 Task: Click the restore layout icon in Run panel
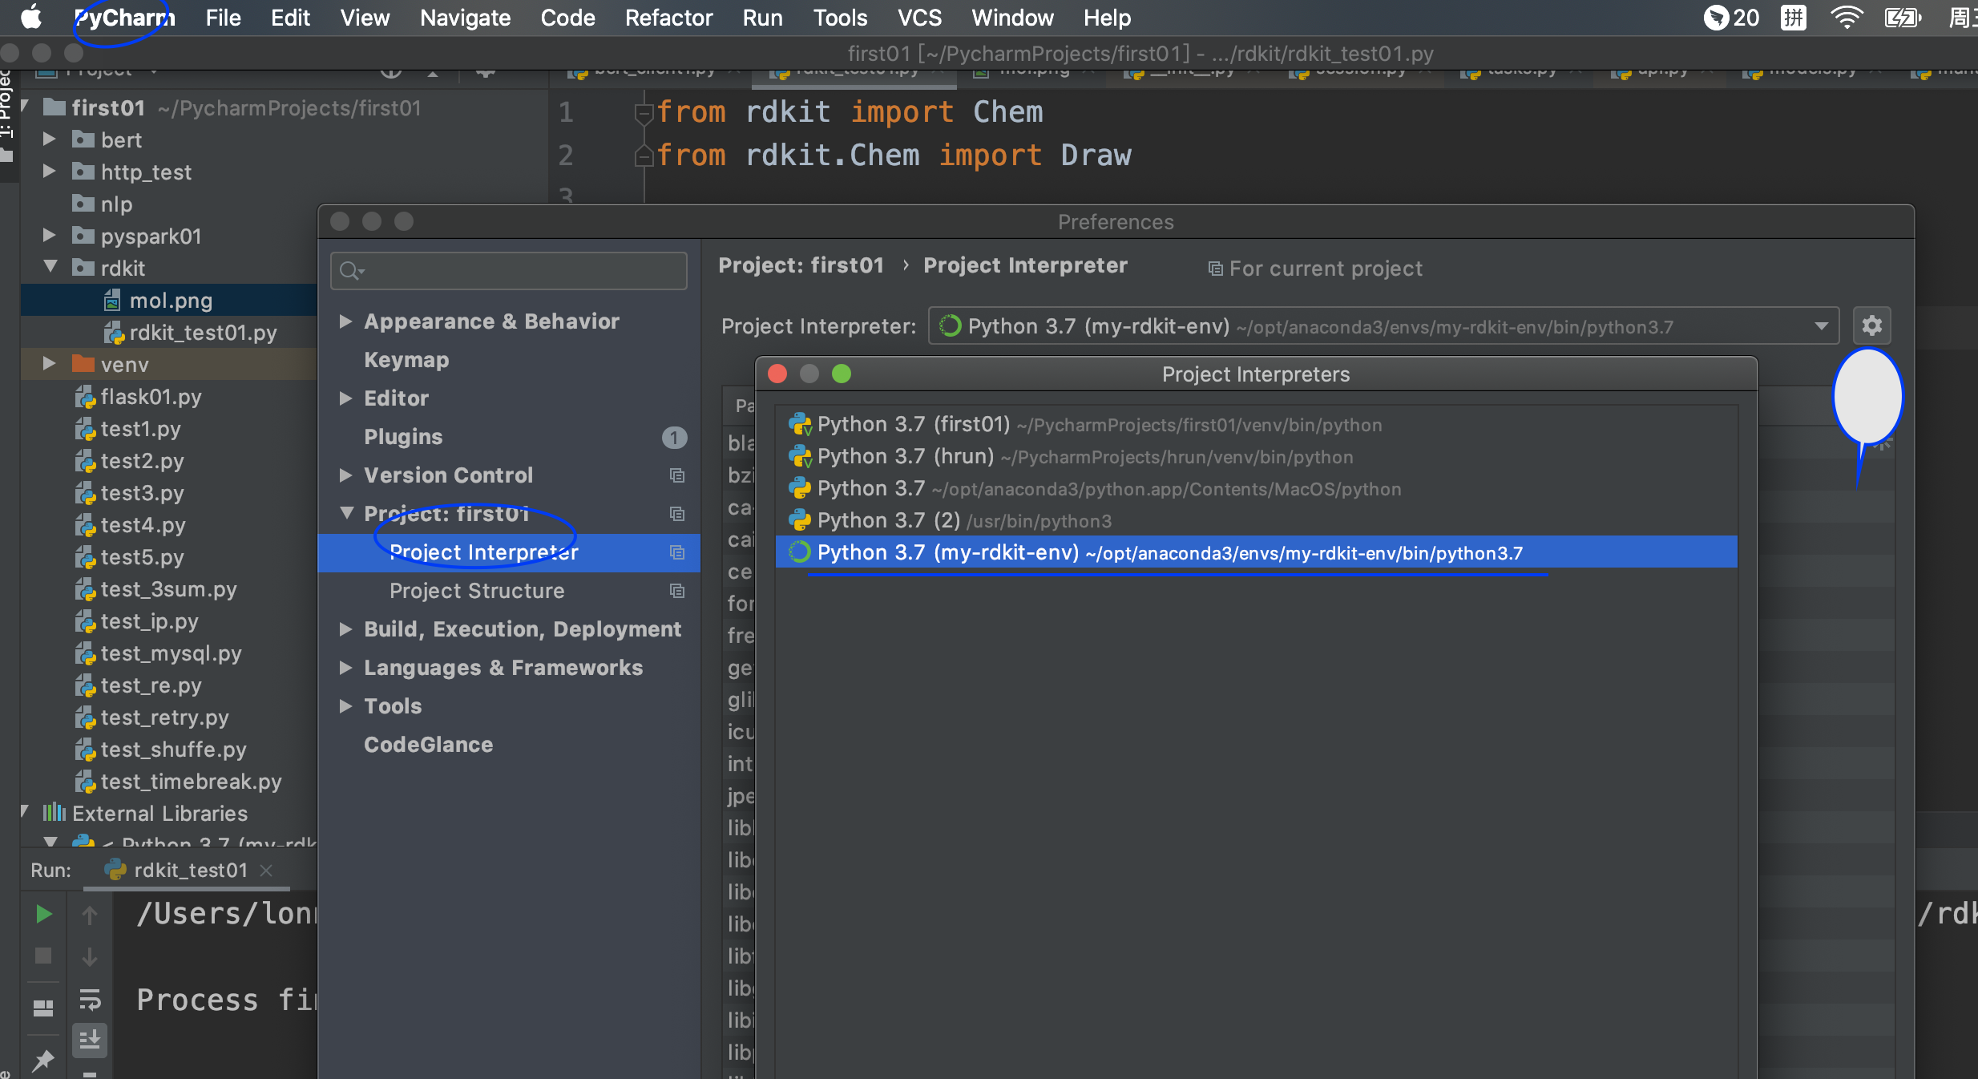point(43,1008)
